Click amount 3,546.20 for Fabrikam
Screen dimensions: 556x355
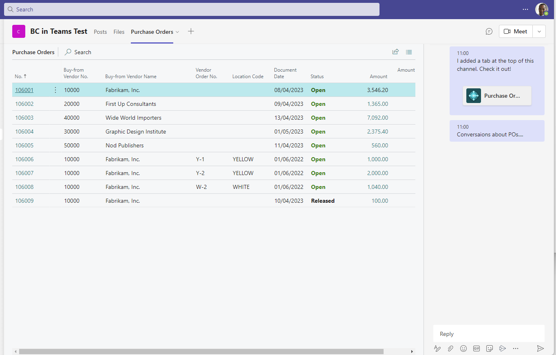click(x=377, y=90)
